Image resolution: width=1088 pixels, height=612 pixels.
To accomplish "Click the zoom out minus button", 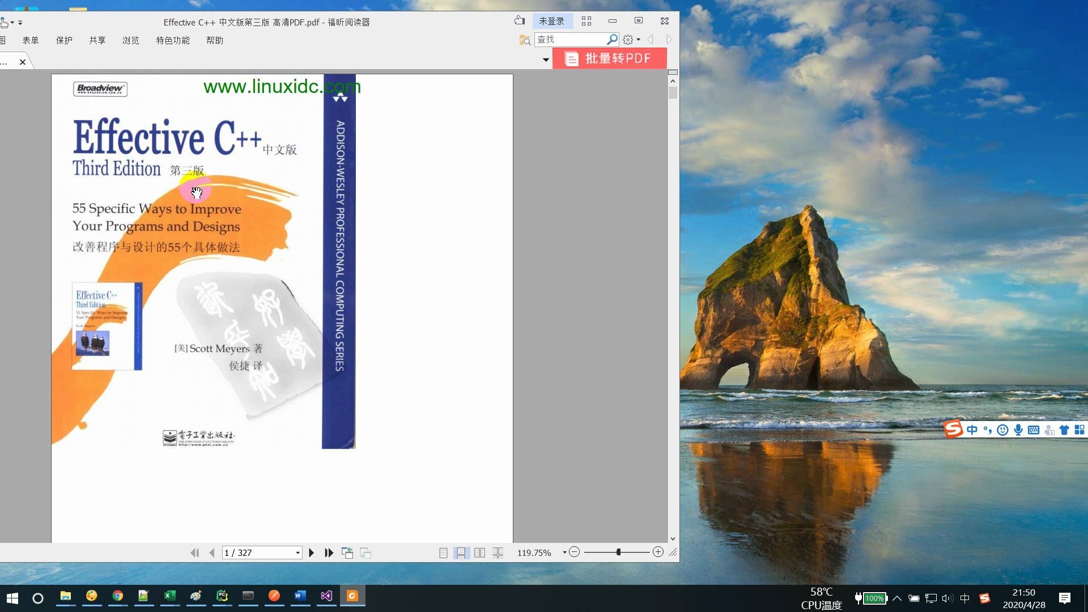I will [x=574, y=552].
